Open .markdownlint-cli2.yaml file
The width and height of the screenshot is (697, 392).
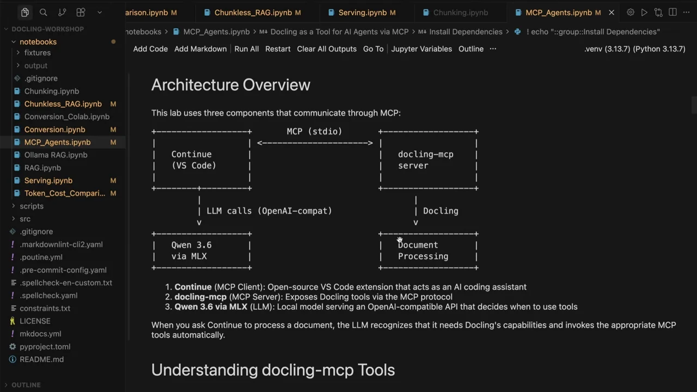(61, 244)
